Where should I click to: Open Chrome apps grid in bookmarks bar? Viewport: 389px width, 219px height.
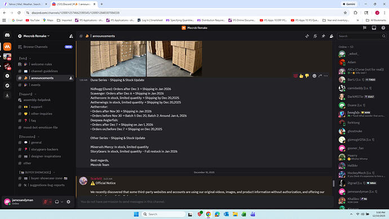[x=4, y=20]
